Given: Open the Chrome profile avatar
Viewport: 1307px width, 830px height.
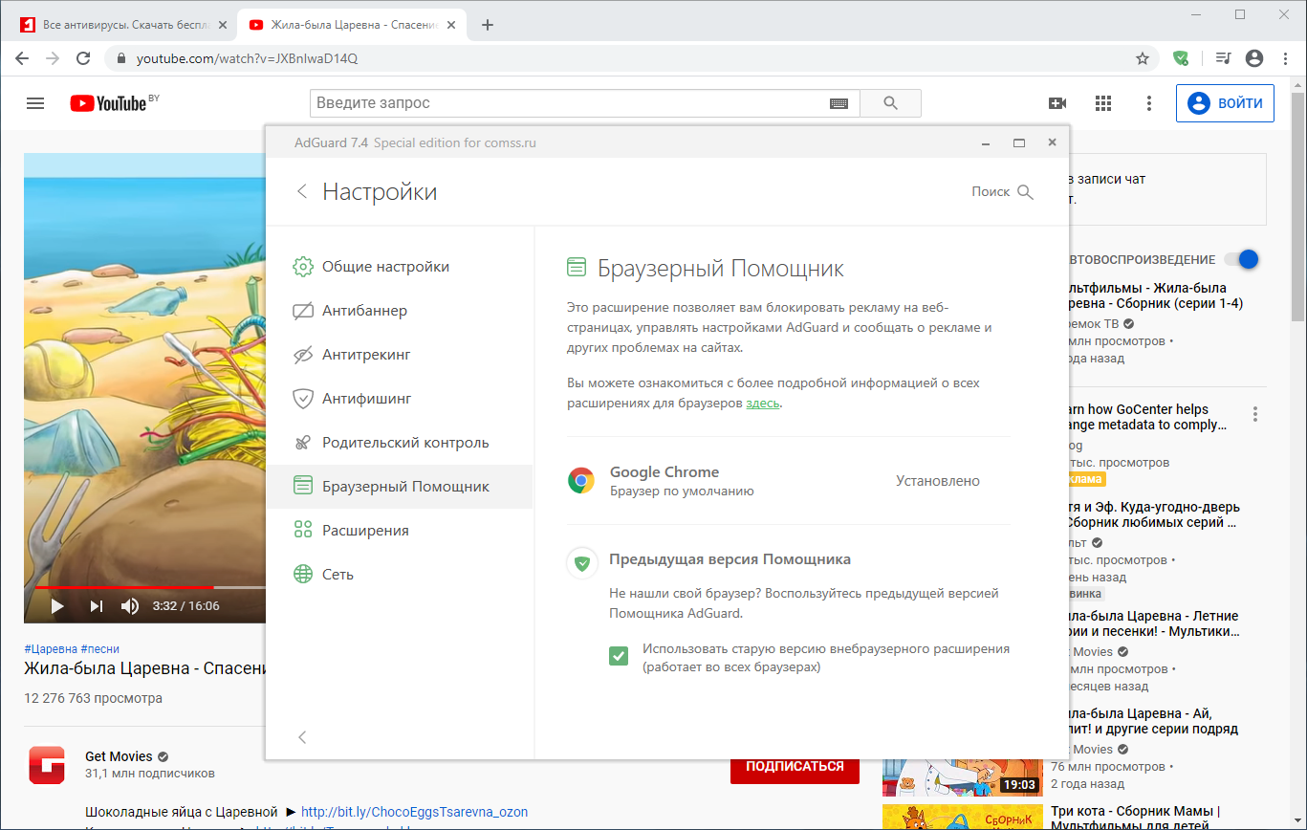Looking at the screenshot, I should [1254, 58].
